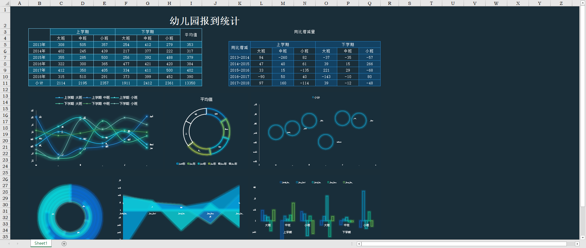586x248 pixels.
Task: Select the 2017-2018 row label
Action: pyautogui.click(x=240, y=83)
